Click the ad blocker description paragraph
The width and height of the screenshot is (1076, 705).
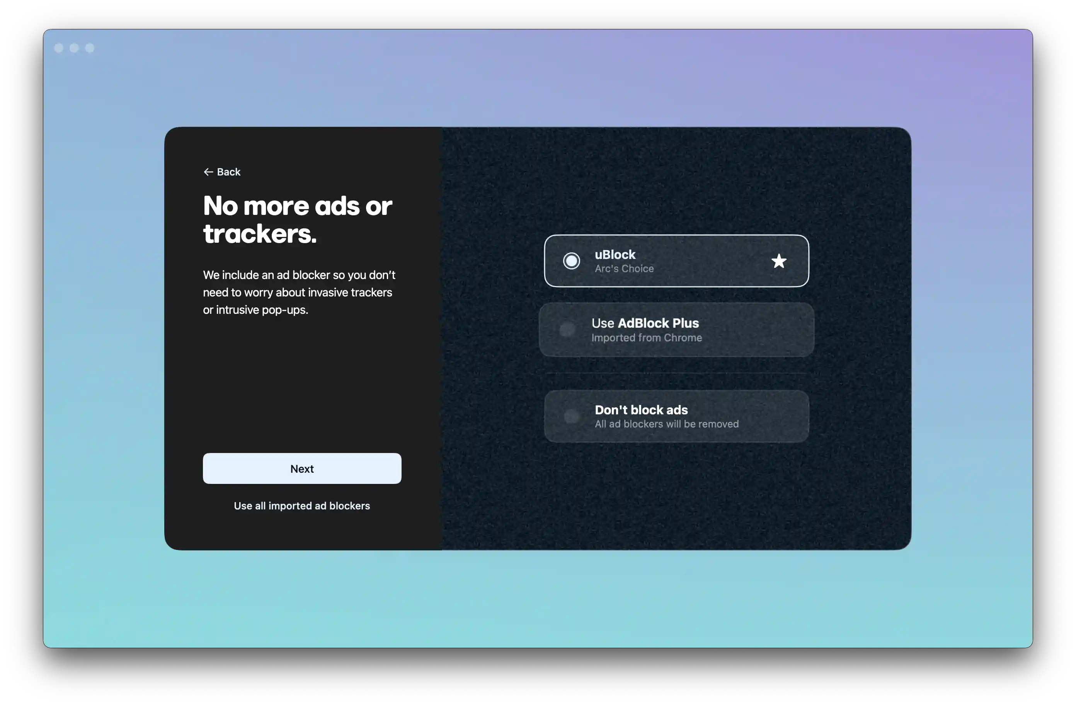(x=299, y=292)
